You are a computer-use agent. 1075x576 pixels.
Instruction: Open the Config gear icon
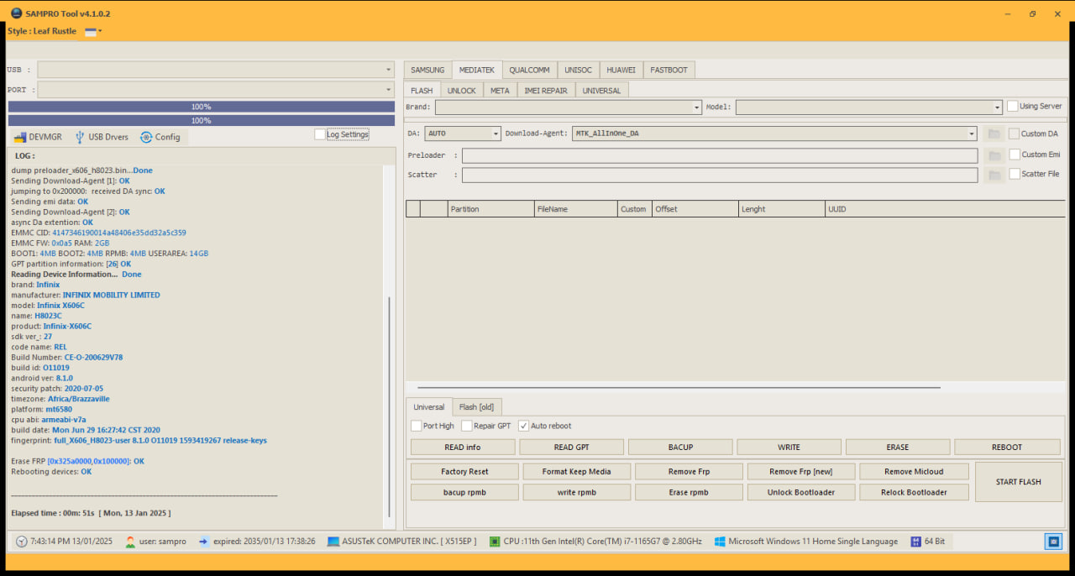pos(146,137)
